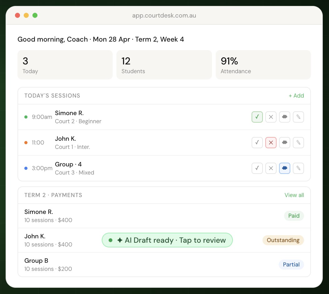The image size is (329, 294).
Task: Tap the AI Draft ready banner
Action: pyautogui.click(x=167, y=240)
